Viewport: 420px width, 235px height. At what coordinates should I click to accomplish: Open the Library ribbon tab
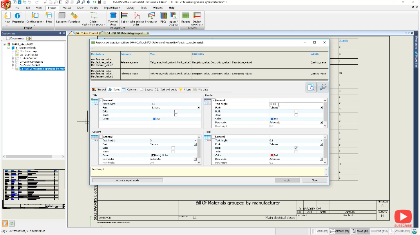[x=130, y=8]
